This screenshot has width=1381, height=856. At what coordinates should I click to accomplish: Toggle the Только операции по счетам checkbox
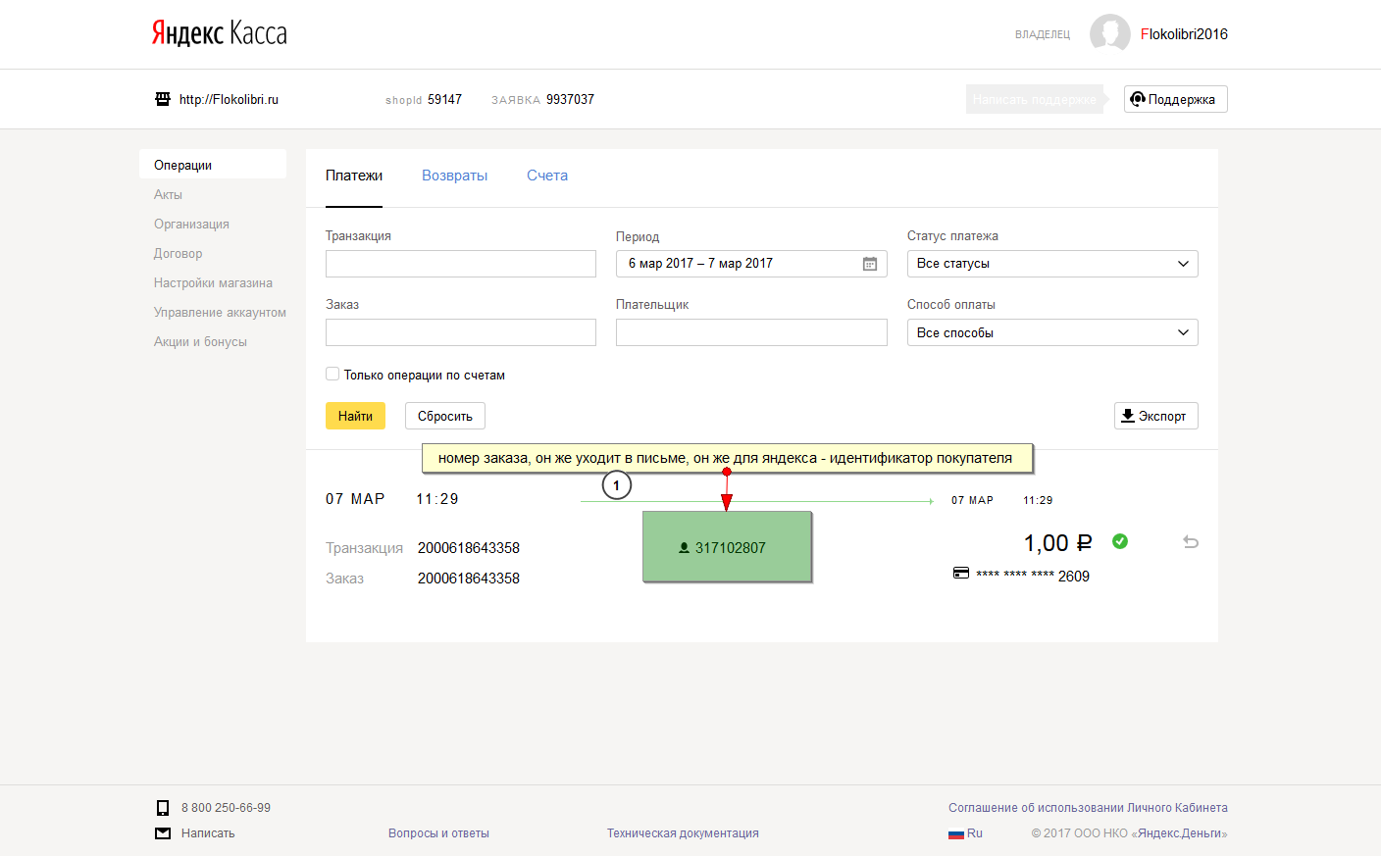click(x=332, y=374)
